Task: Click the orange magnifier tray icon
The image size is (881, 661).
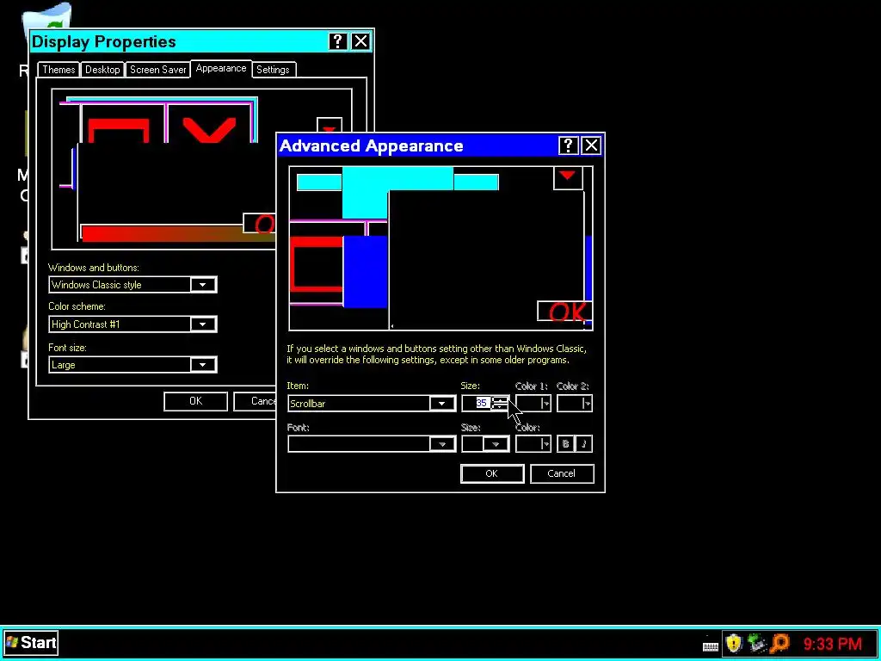Action: [x=780, y=643]
